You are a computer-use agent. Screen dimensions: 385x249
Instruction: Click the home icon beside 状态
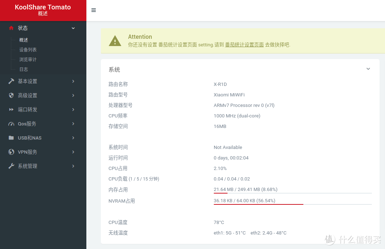(11, 28)
